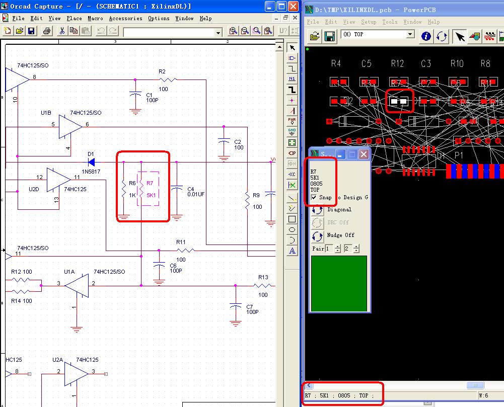
Task: Click the N1 Place Net Alias tool
Action: coord(292,79)
